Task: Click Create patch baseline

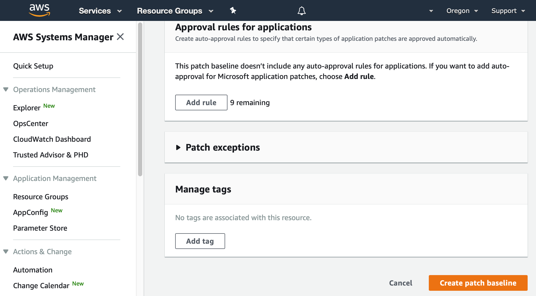Action: click(478, 283)
